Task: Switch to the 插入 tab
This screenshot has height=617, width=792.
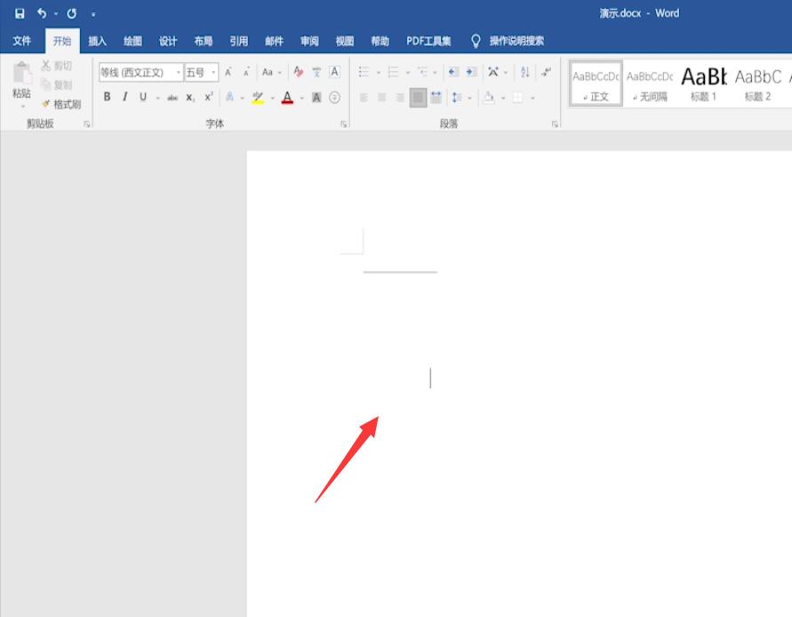Action: tap(98, 41)
